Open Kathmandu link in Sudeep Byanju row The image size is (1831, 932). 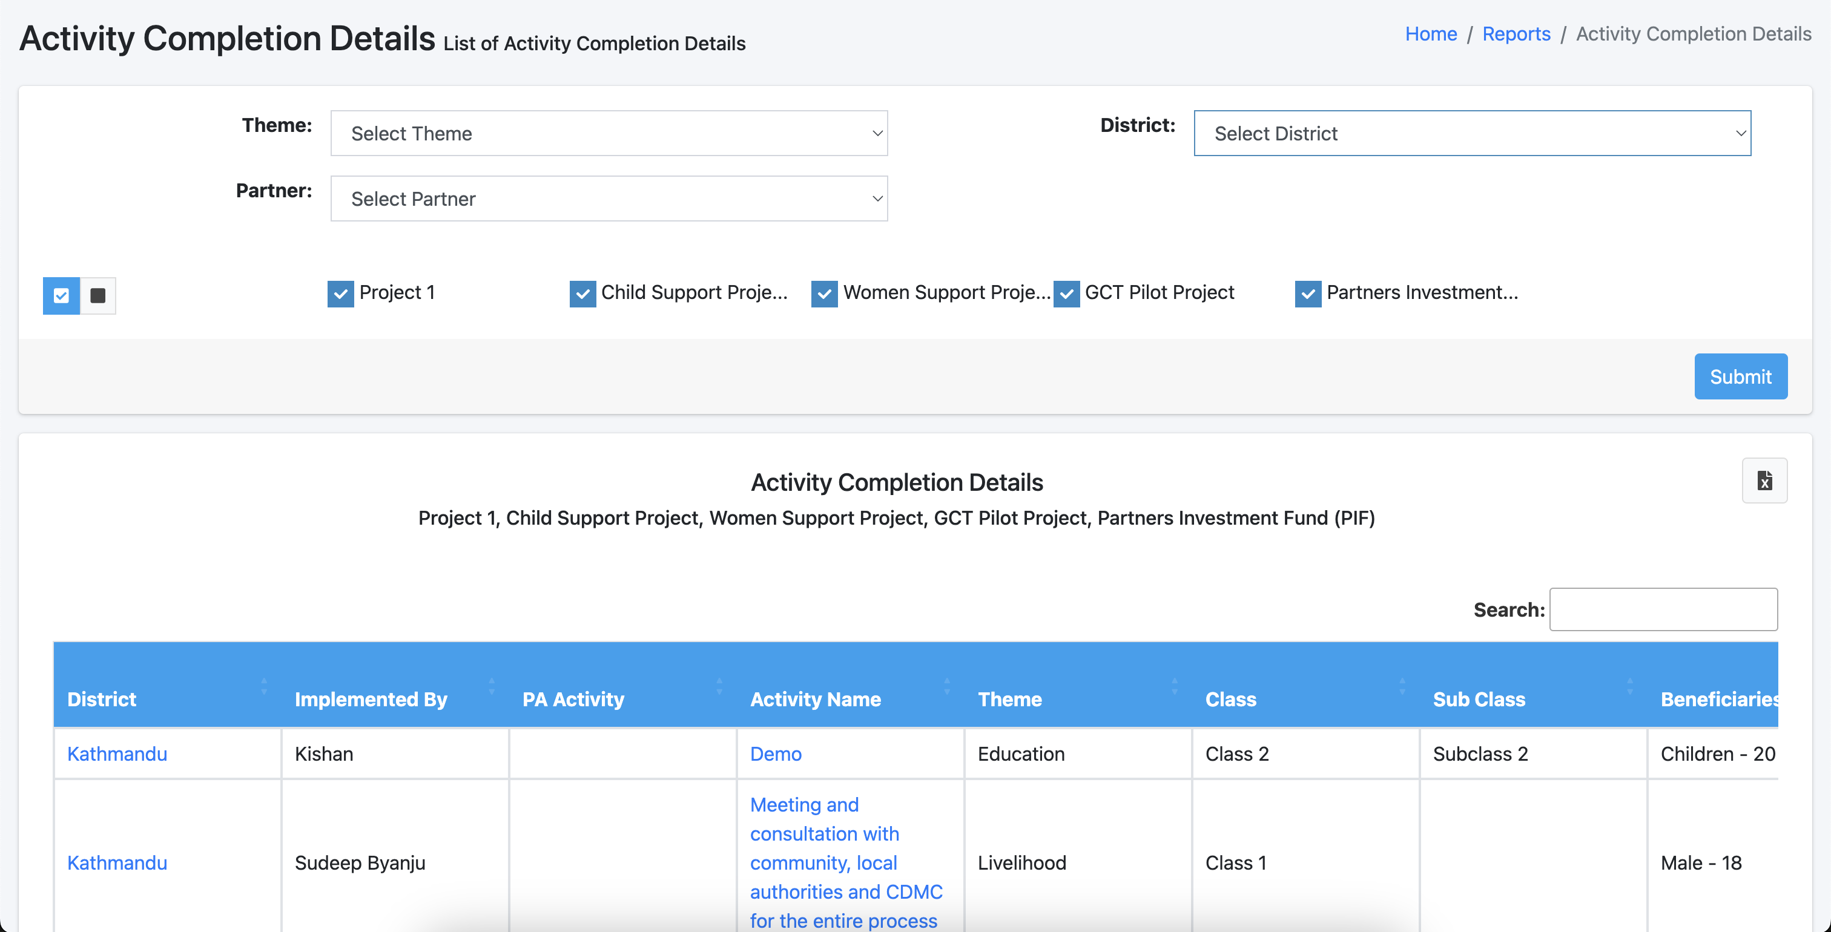[117, 862]
